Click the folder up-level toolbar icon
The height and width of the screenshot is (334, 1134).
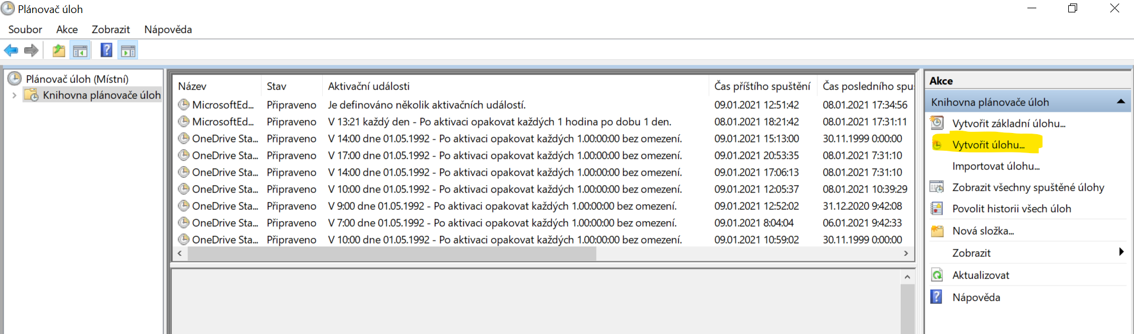point(59,51)
